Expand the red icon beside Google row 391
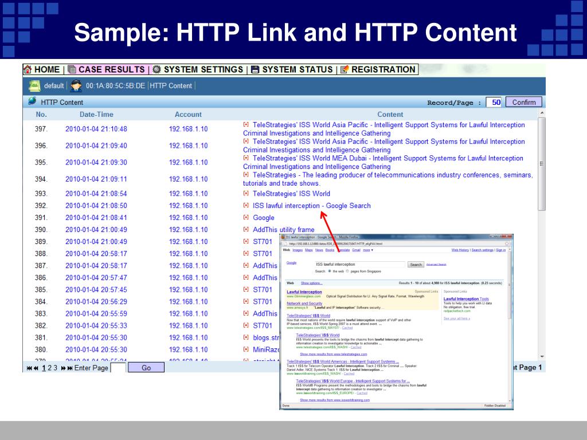 click(246, 217)
